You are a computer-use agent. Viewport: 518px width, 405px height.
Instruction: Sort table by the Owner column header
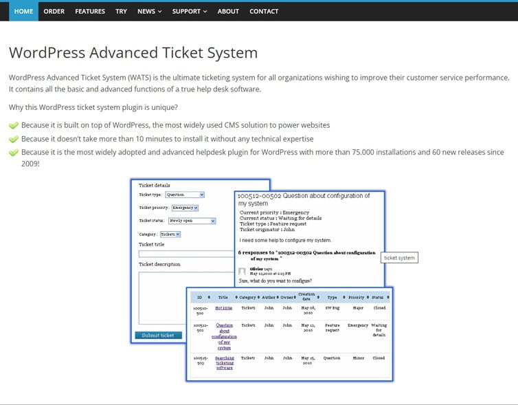point(288,297)
